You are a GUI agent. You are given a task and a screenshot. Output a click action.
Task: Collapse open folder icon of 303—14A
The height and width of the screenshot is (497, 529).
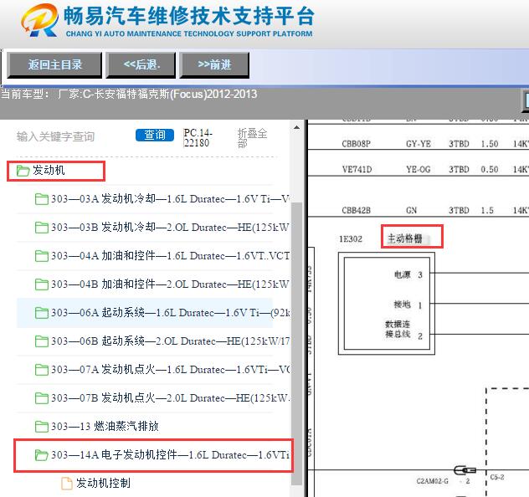pyautogui.click(x=42, y=455)
